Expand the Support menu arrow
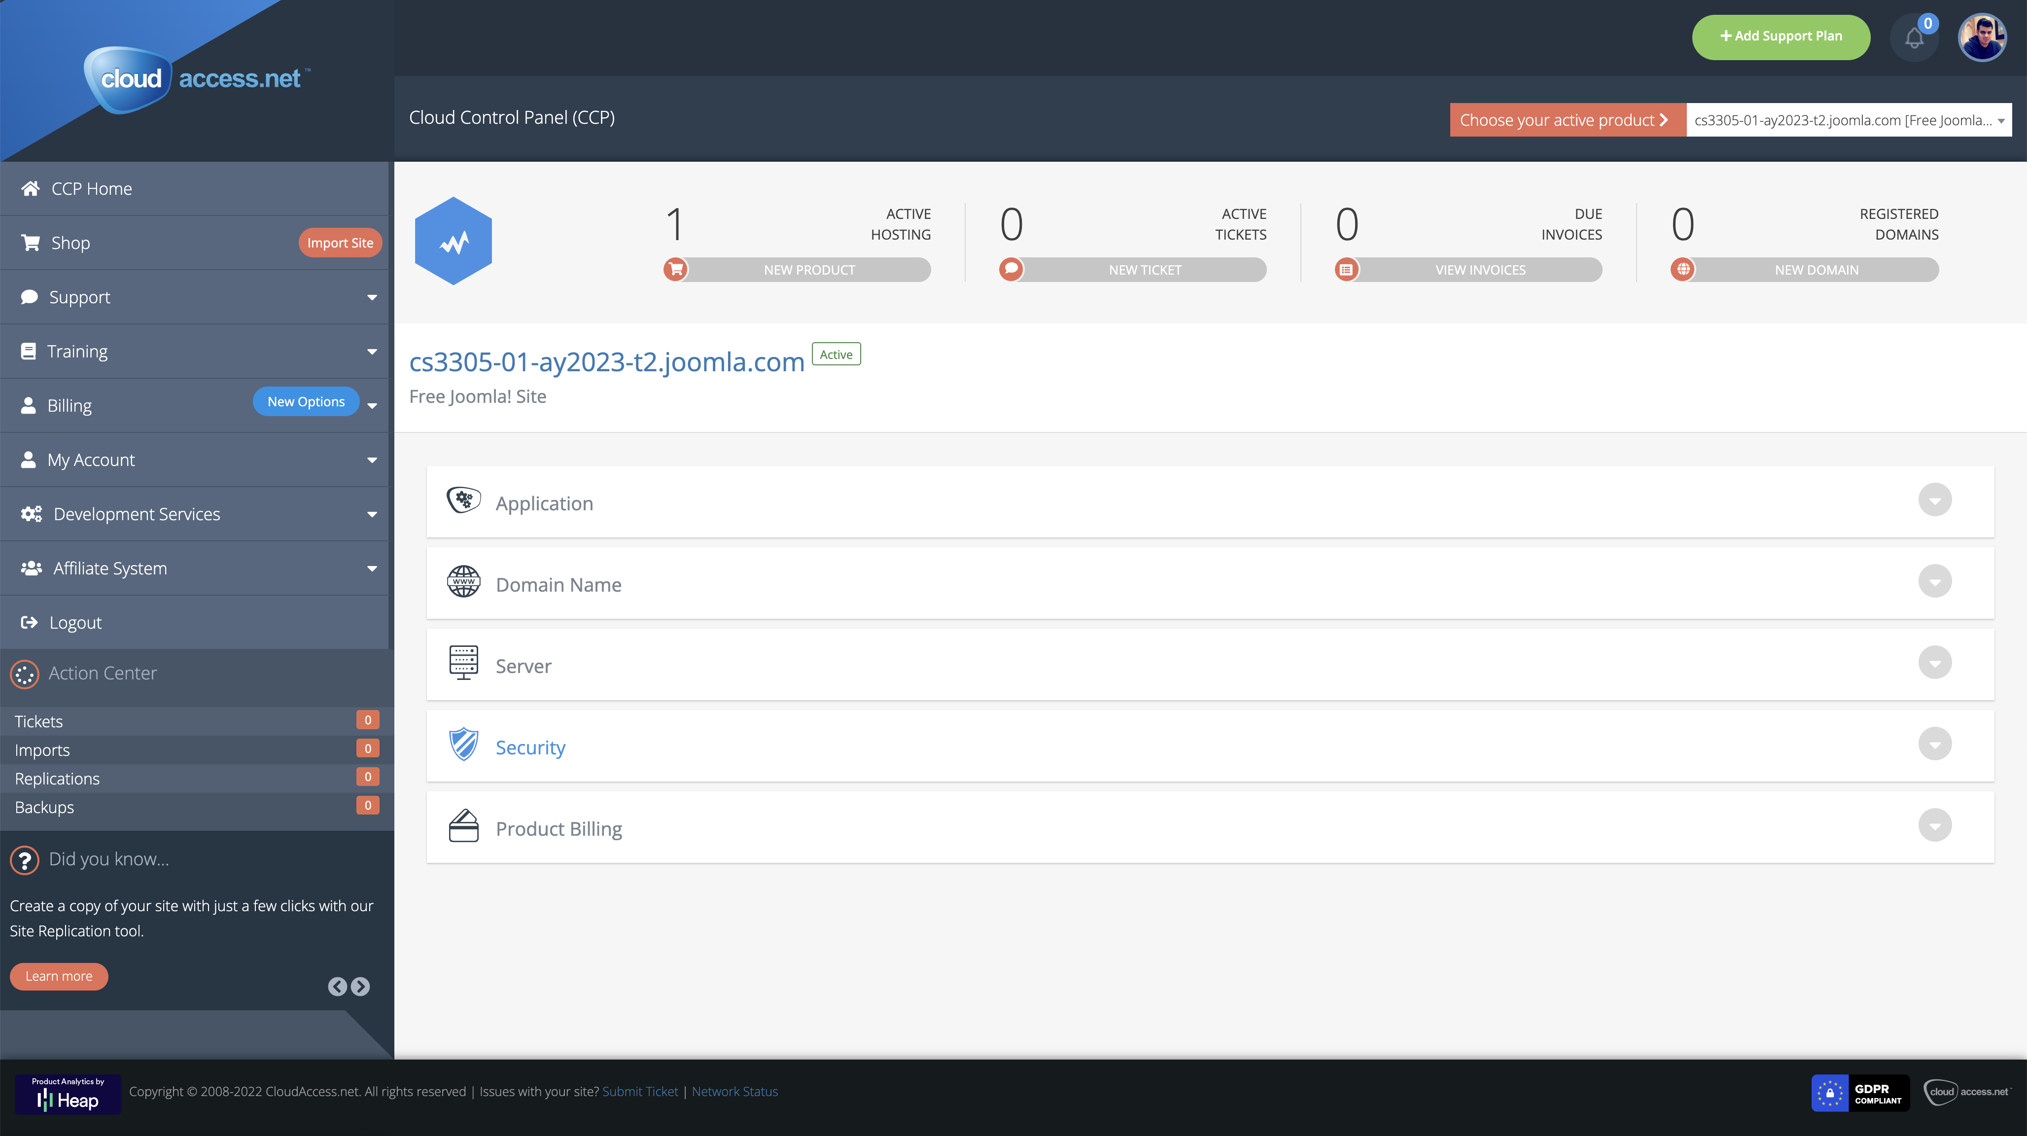2027x1136 pixels. pyautogui.click(x=372, y=298)
